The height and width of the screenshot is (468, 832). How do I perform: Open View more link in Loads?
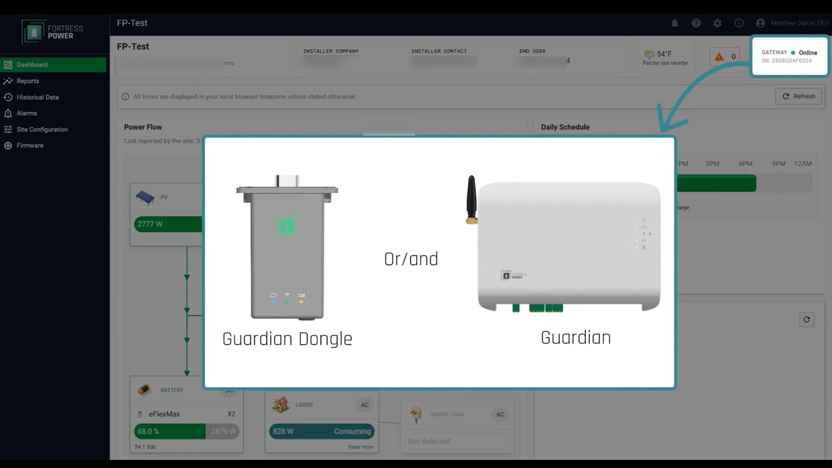[x=361, y=447]
